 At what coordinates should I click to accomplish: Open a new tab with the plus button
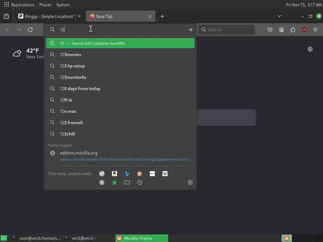[x=162, y=16]
